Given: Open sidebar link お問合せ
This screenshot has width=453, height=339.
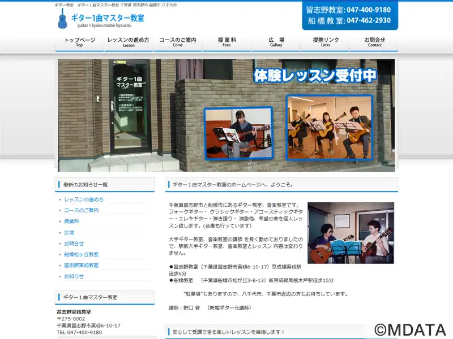Looking at the screenshot, I should coord(74,244).
